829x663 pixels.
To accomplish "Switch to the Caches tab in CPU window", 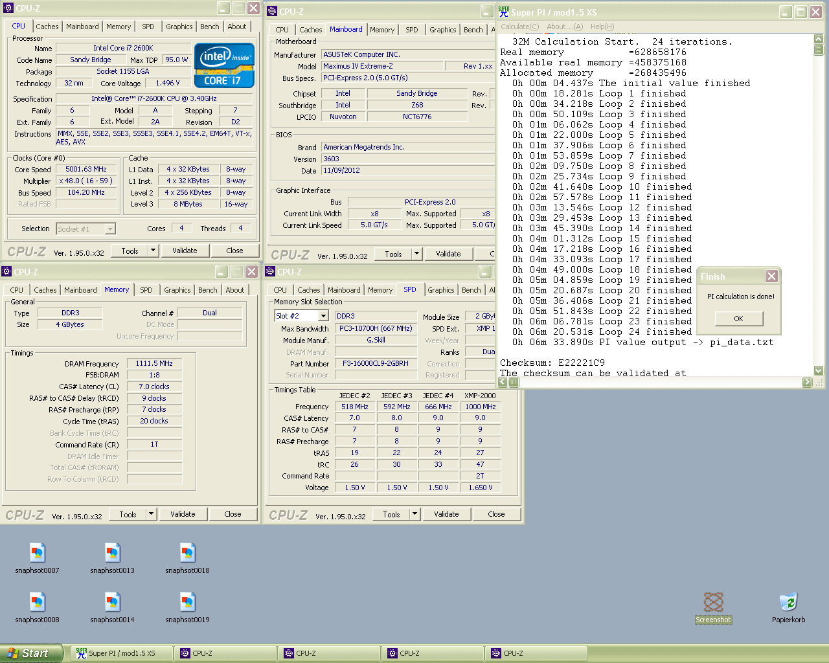I will (47, 27).
